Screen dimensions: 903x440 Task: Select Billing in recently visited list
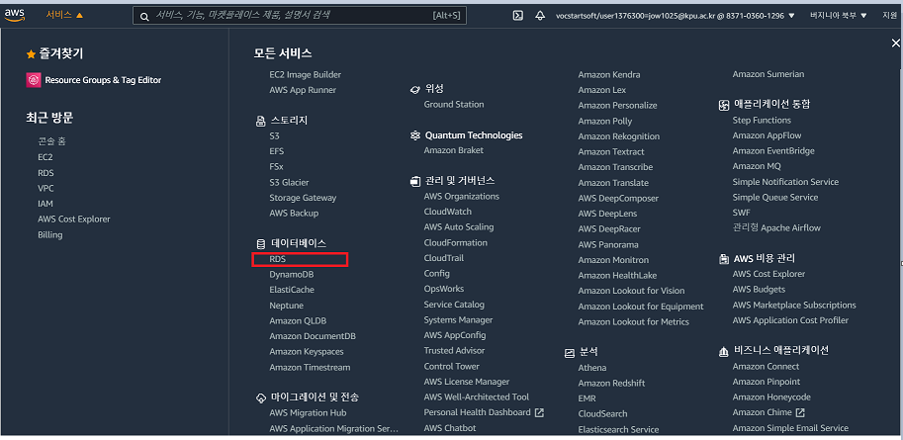coord(50,235)
